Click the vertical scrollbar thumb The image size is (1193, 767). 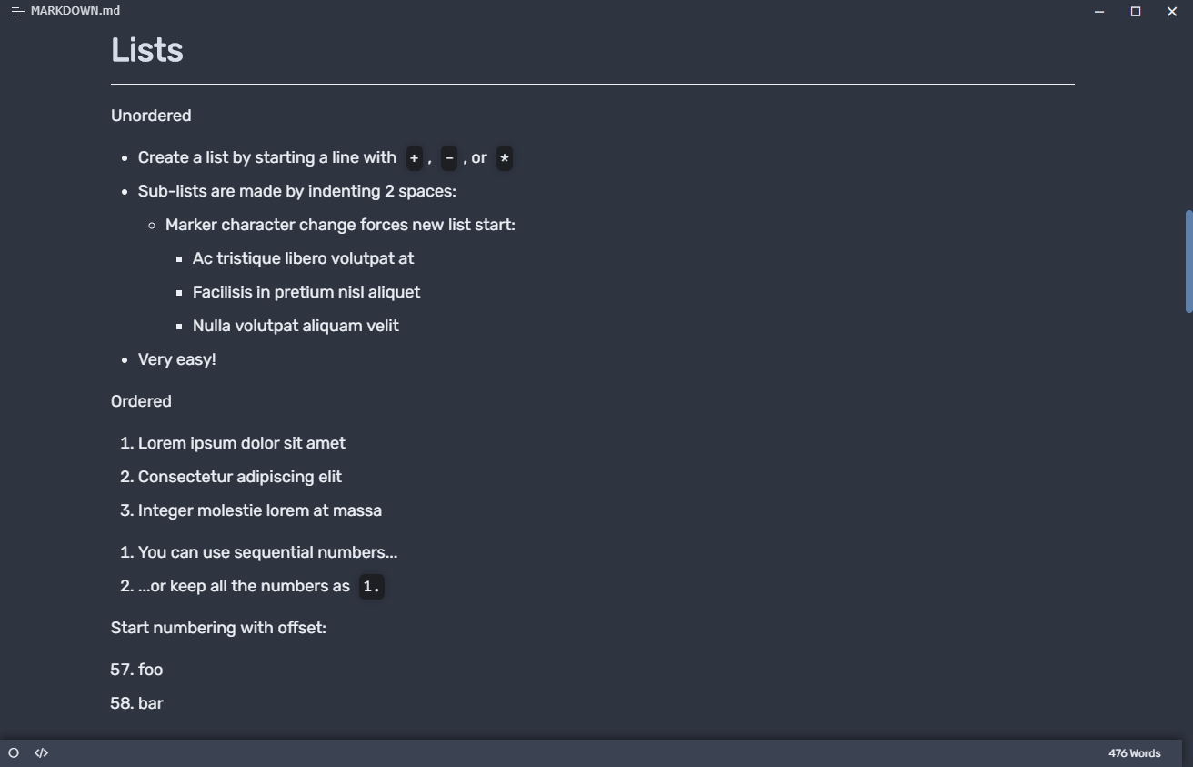(x=1188, y=262)
